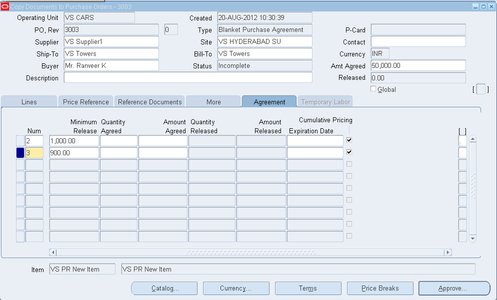Open the More tab
This screenshot has width=497, height=300.
(x=213, y=101)
